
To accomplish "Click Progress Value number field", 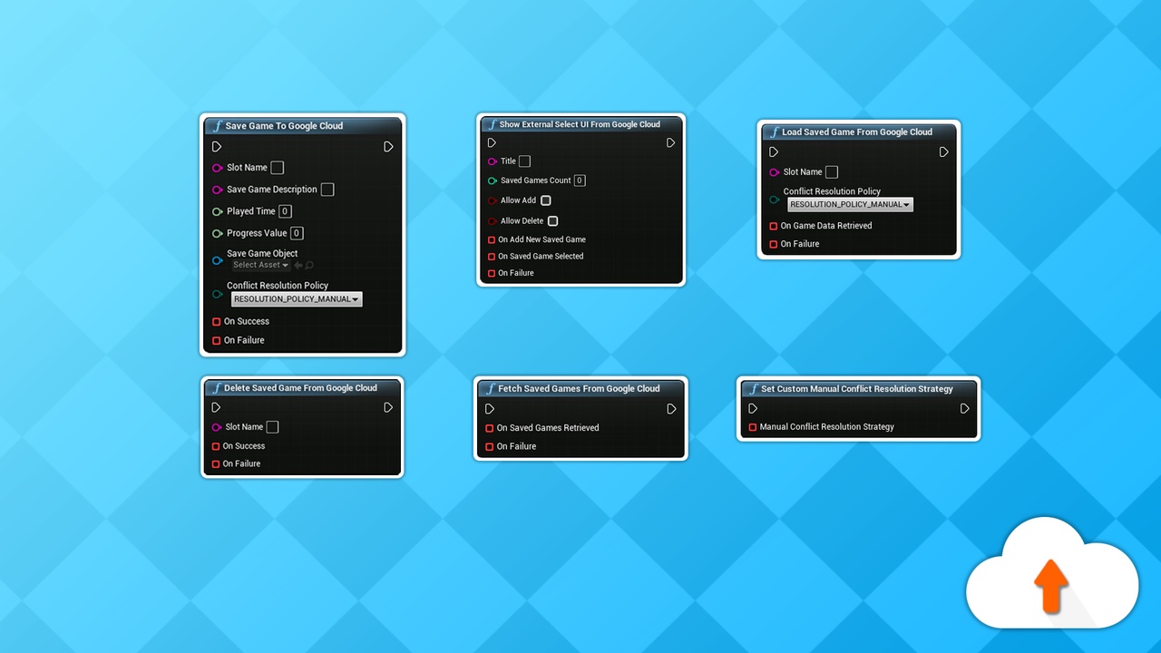I will pyautogui.click(x=297, y=233).
